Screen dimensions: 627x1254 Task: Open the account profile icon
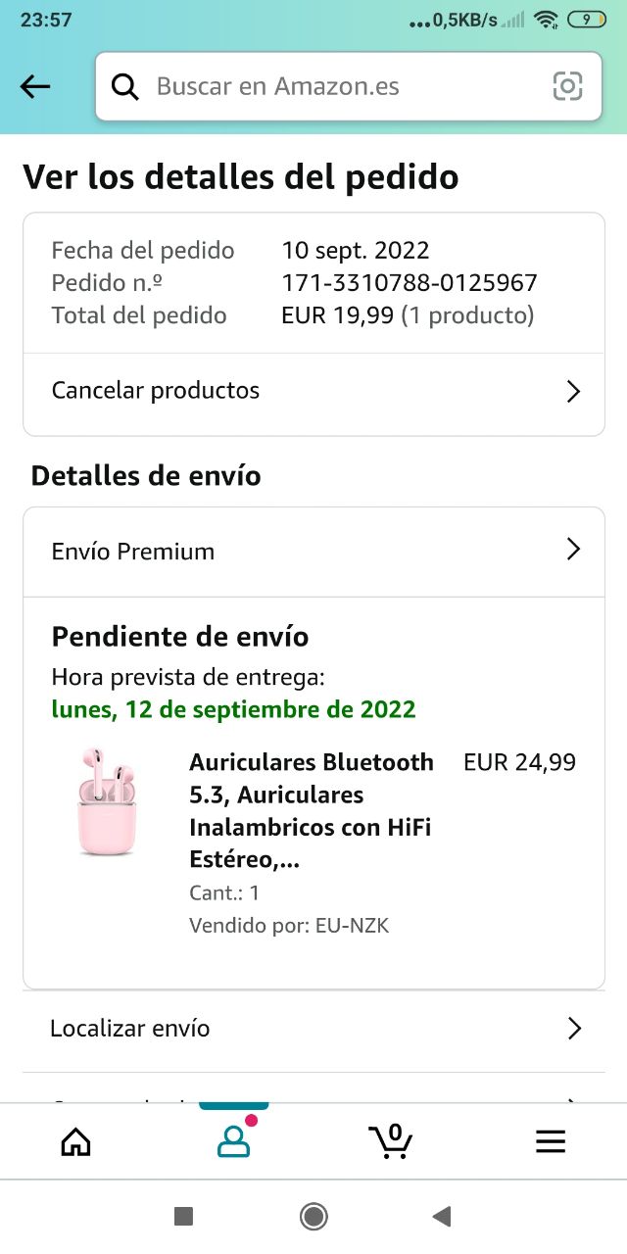pos(233,1141)
